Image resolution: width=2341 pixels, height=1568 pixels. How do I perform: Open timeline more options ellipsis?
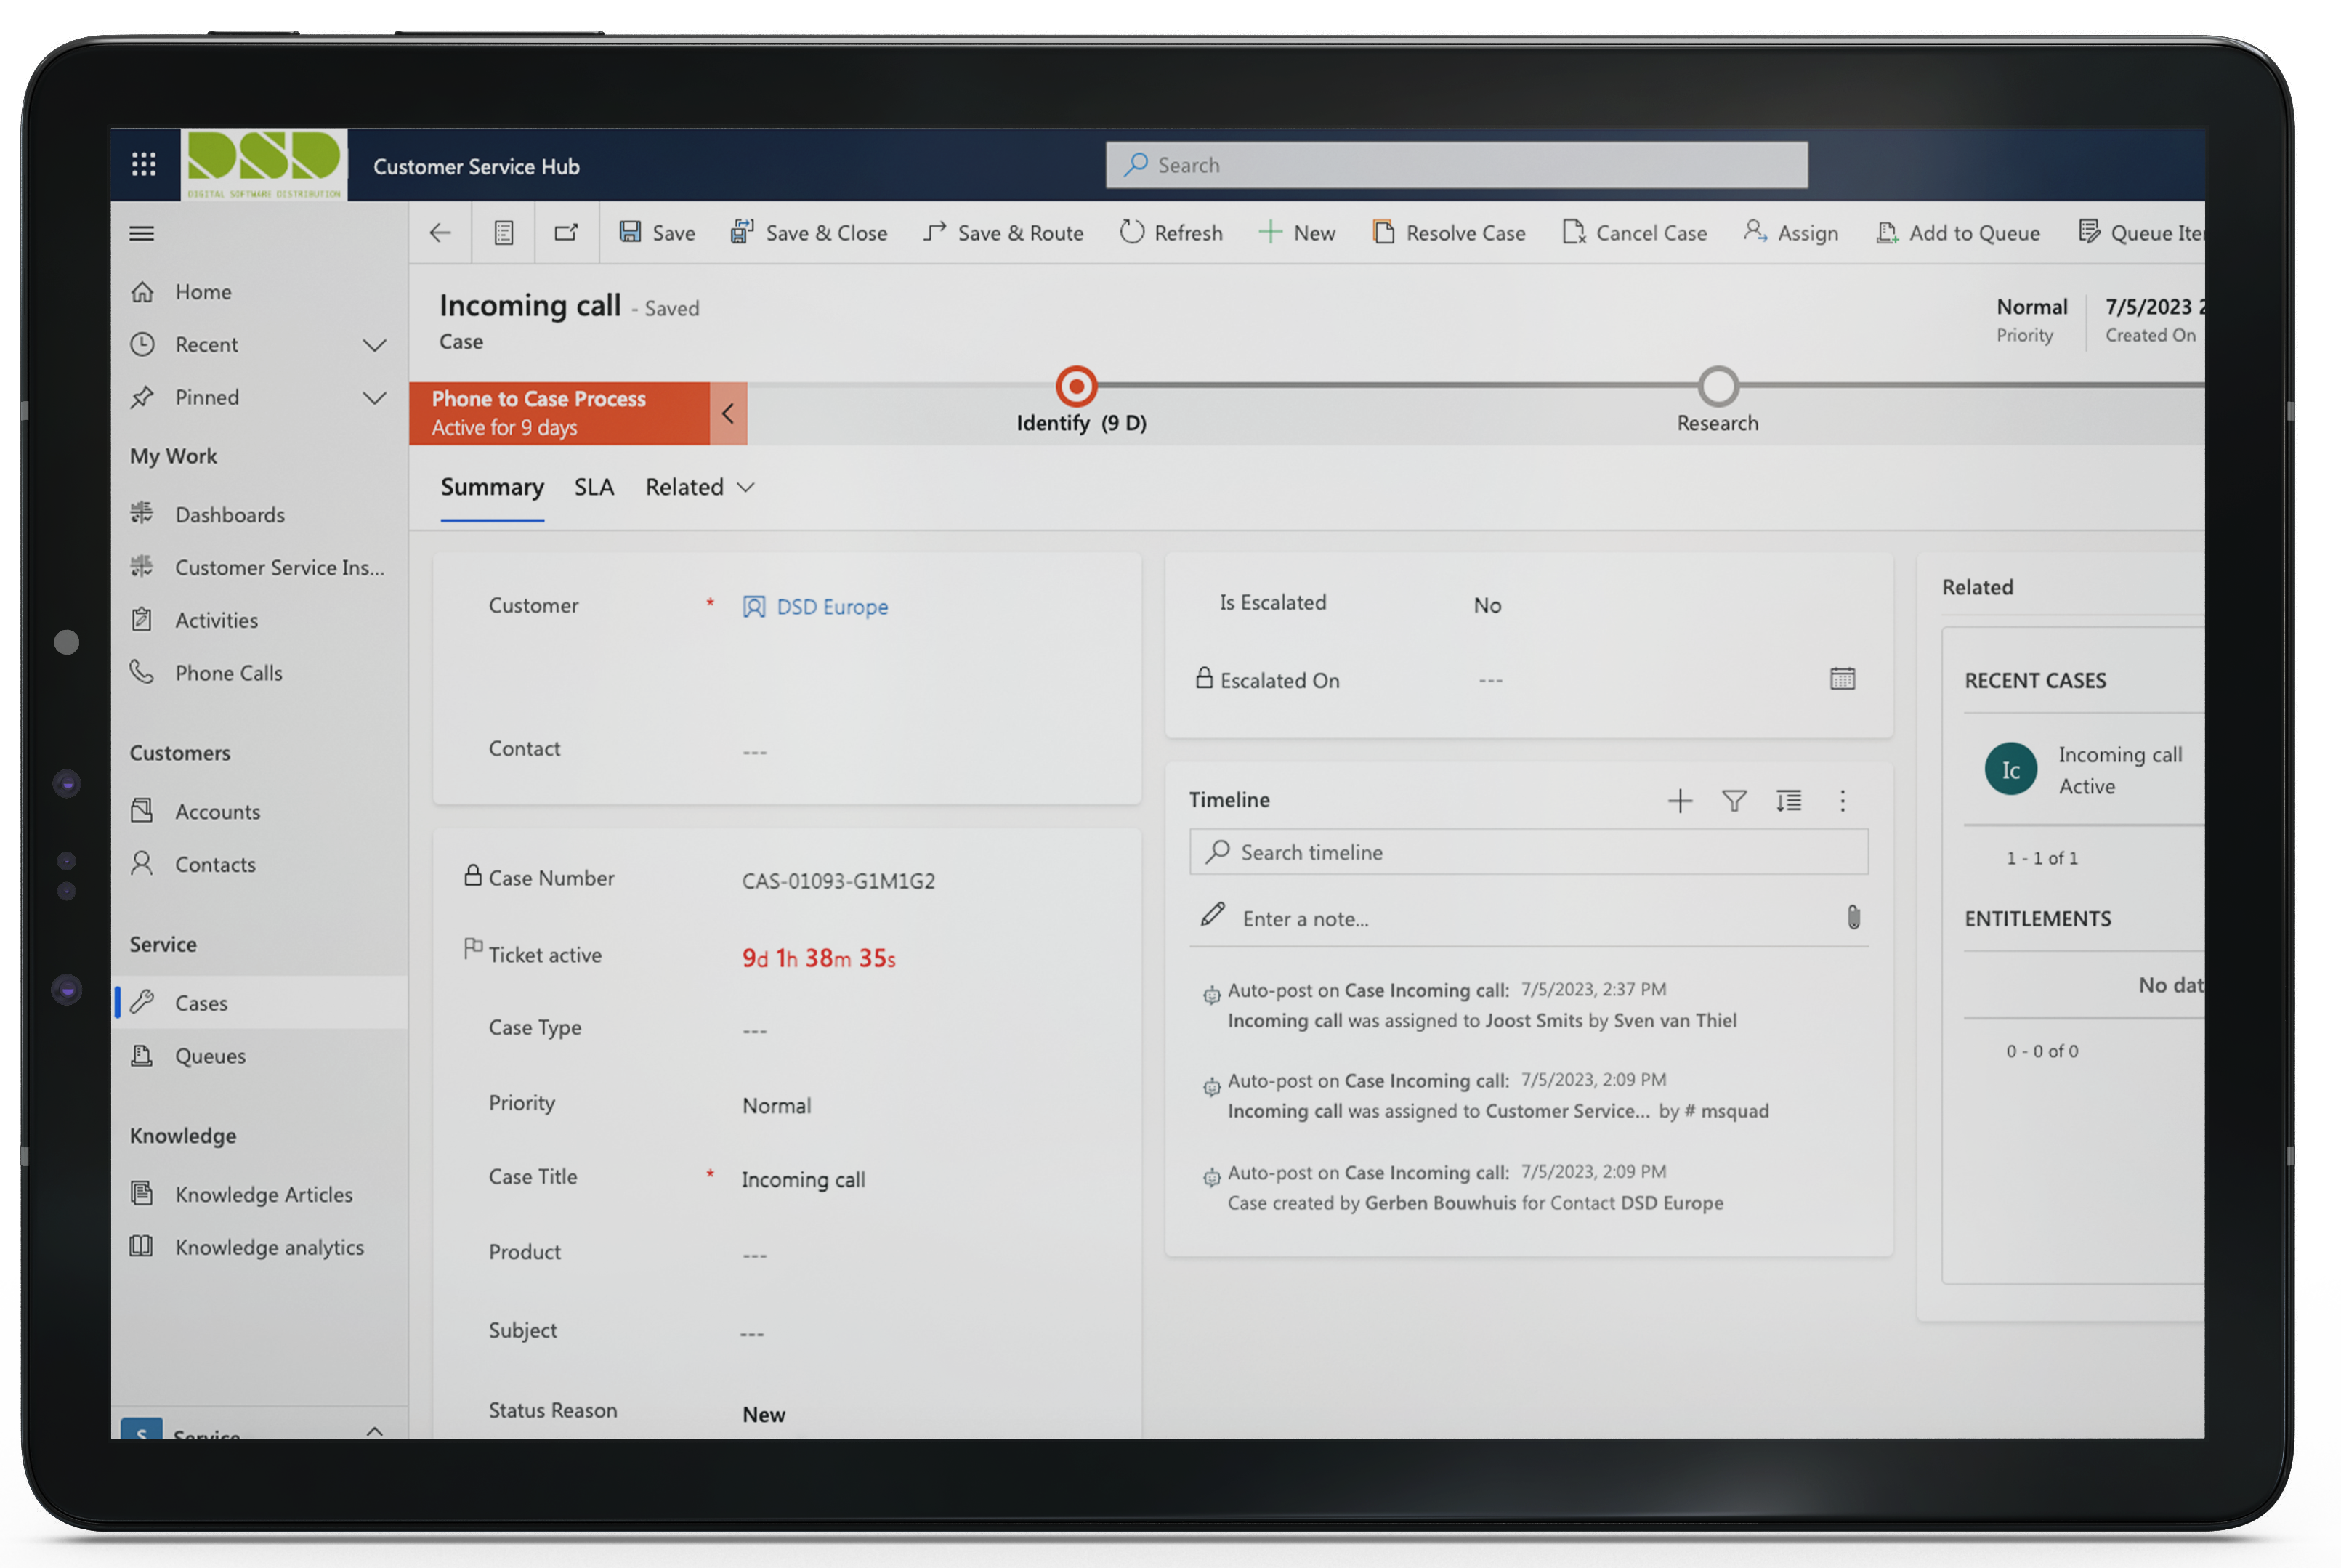coord(1842,801)
